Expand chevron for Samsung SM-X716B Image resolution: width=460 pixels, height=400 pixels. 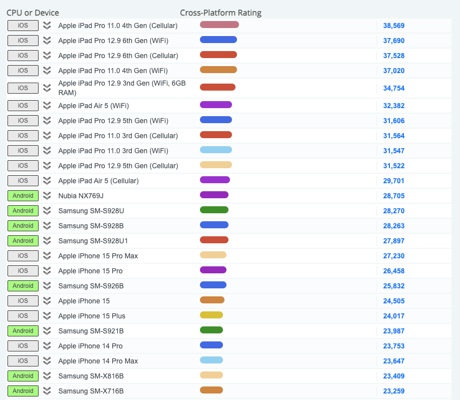(47, 391)
